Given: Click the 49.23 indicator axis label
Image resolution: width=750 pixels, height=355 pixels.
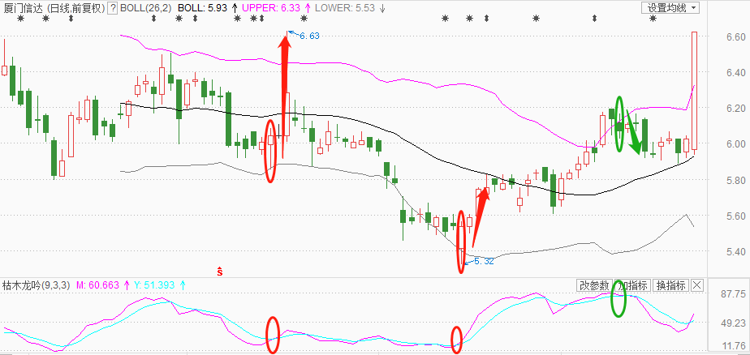Looking at the screenshot, I should [733, 323].
